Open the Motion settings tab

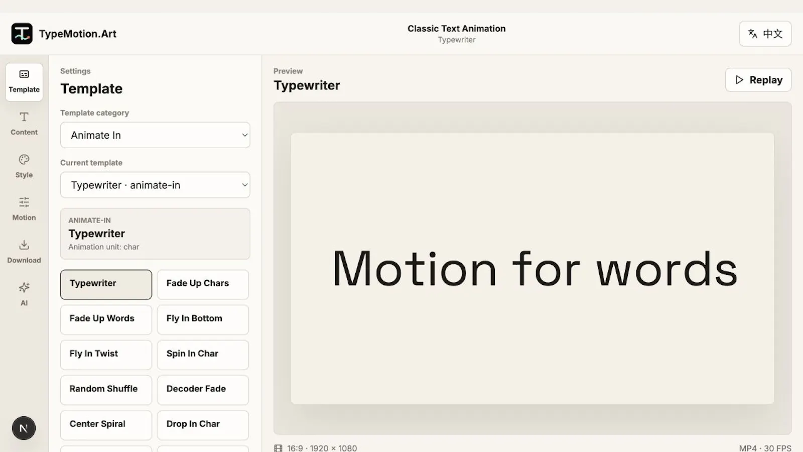pos(24,209)
